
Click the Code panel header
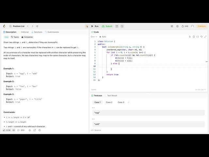pyautogui.click(x=95, y=32)
